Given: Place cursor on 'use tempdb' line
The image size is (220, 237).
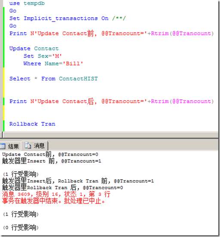Looking at the screenshot, I should [x=27, y=3].
